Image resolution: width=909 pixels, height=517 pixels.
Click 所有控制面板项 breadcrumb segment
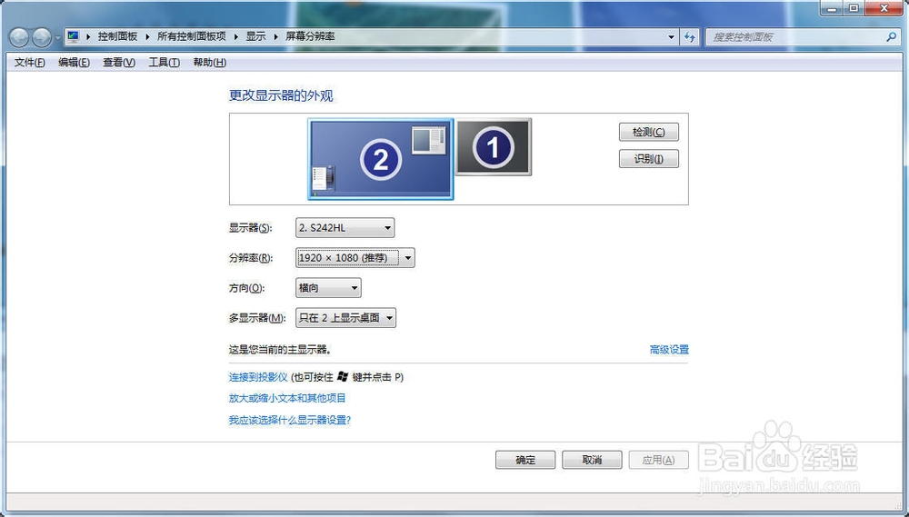tap(191, 36)
